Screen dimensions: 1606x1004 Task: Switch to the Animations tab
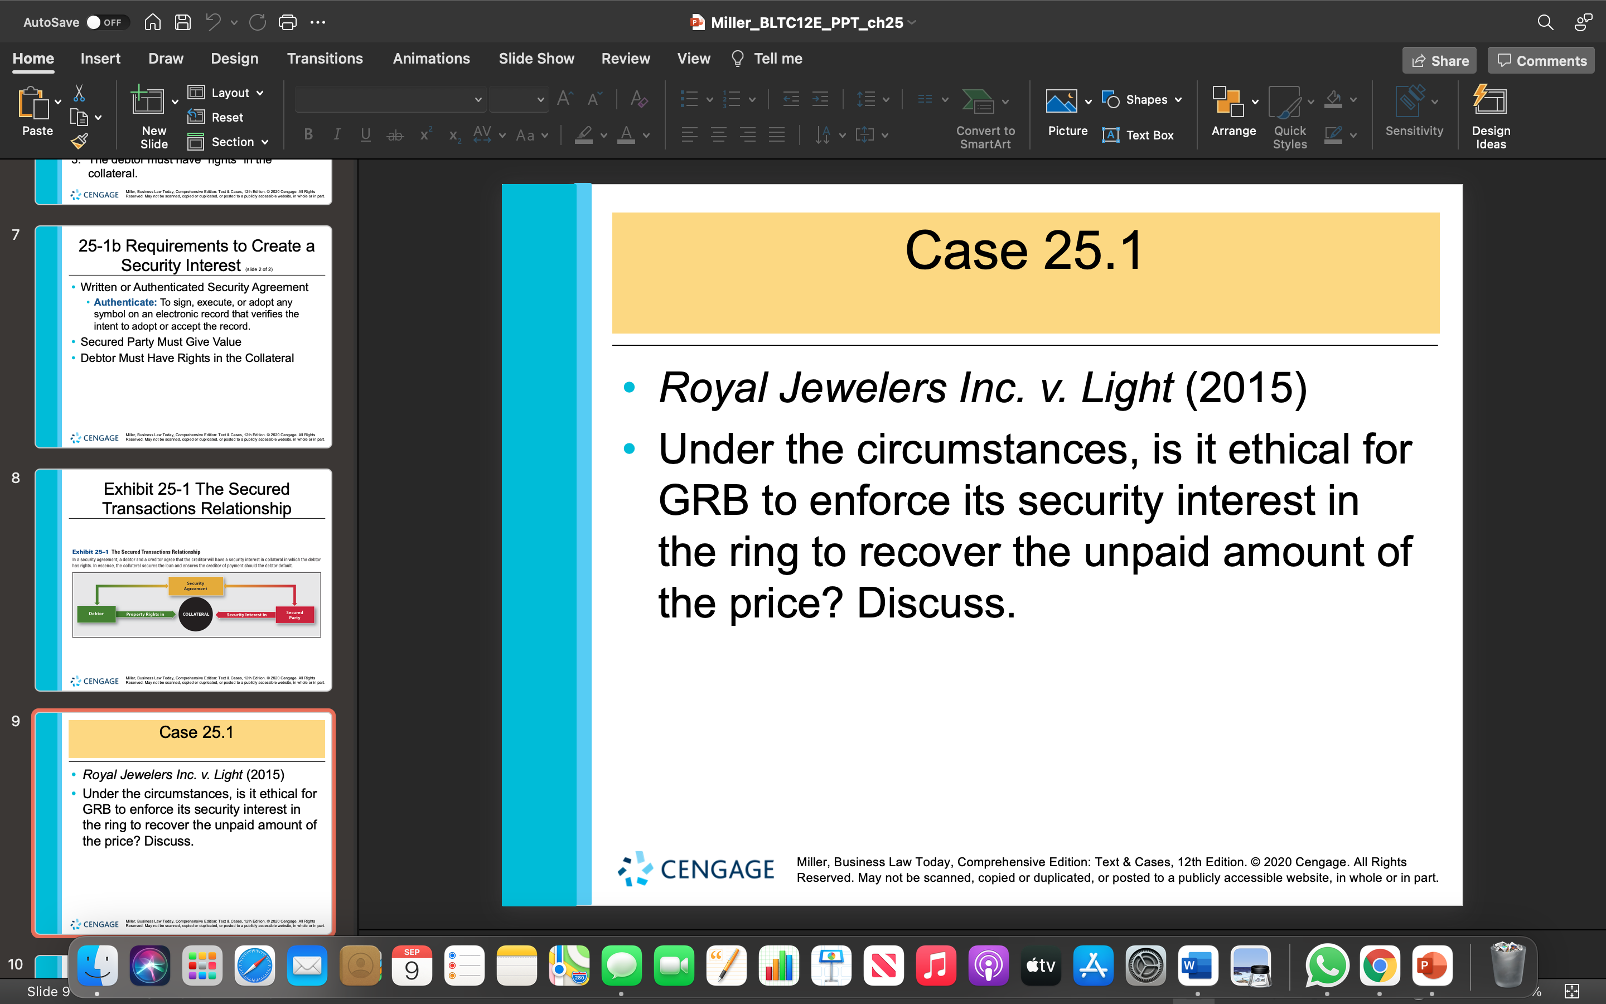click(432, 59)
